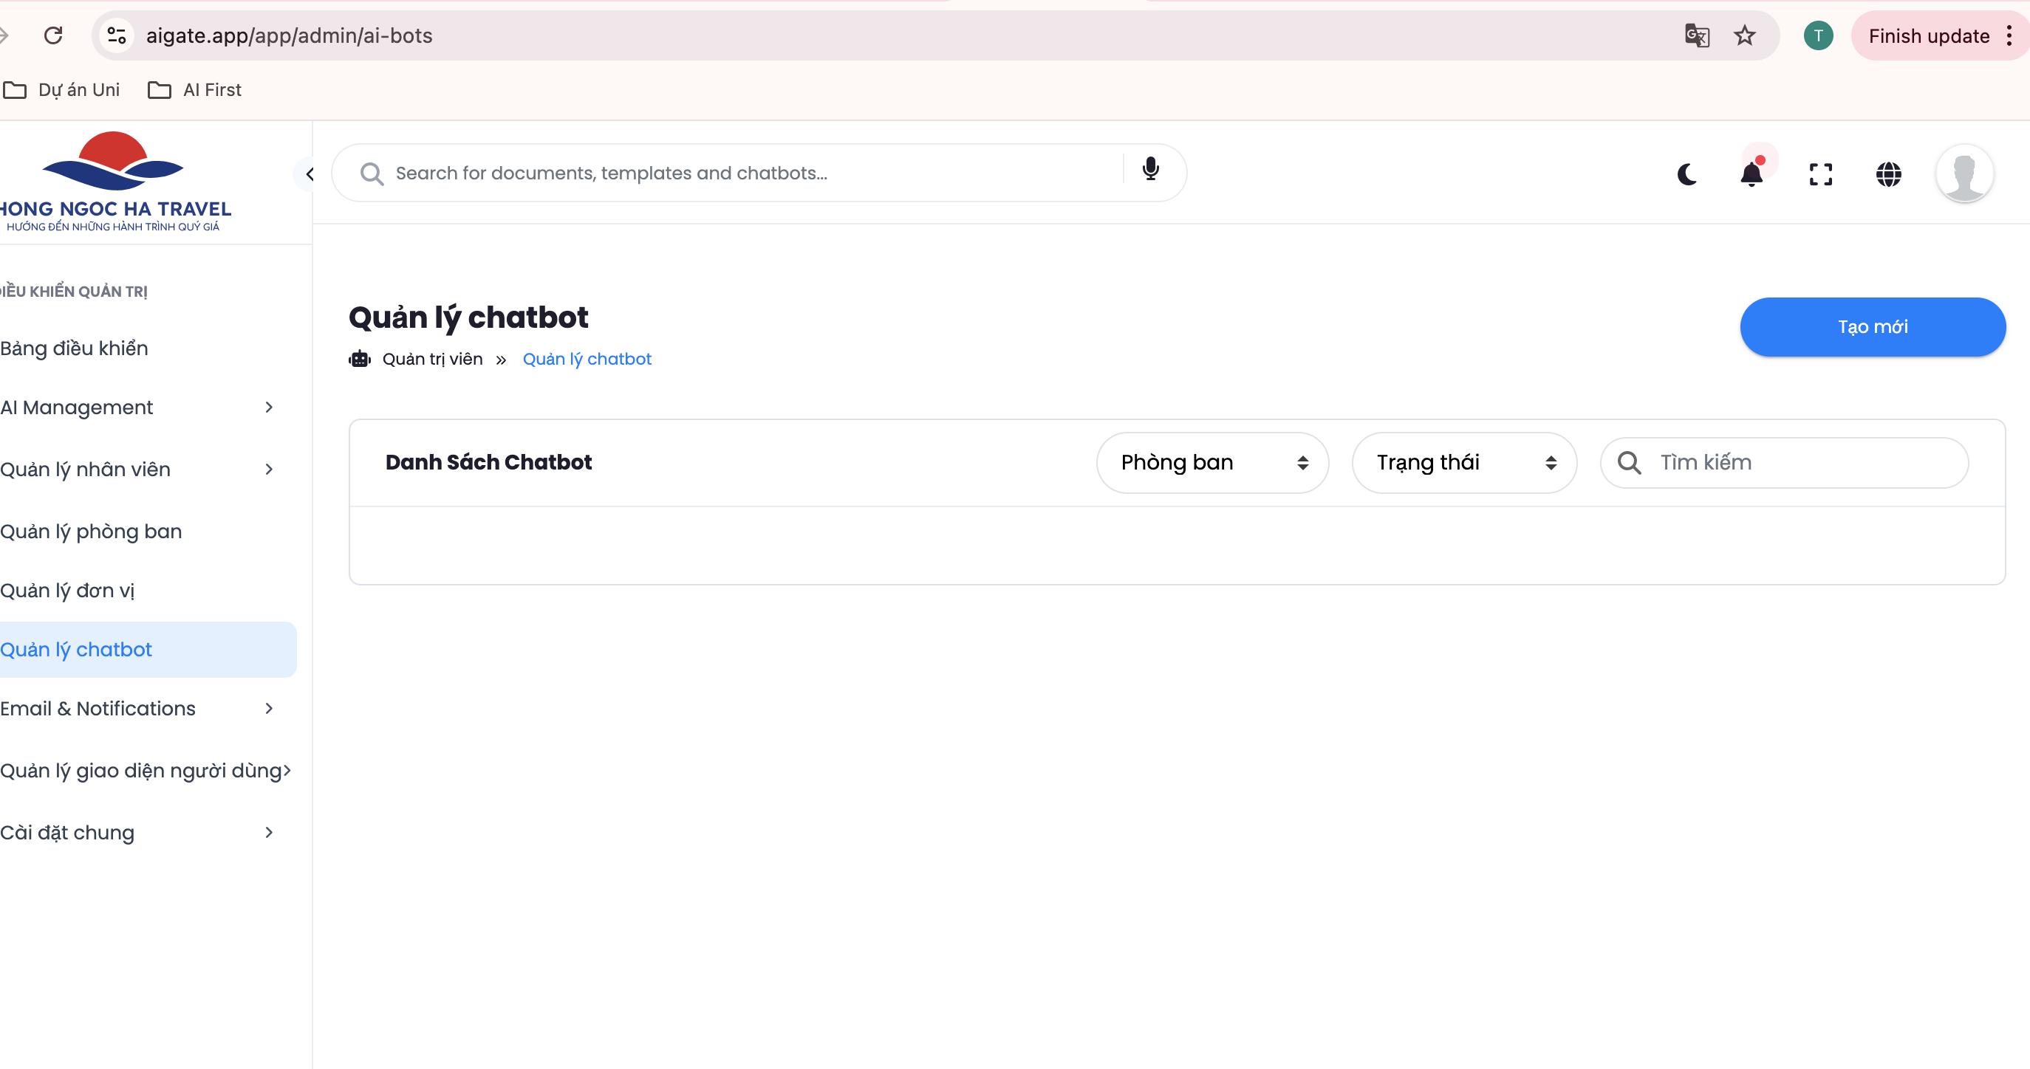Open the site information icon beside the URL
The width and height of the screenshot is (2030, 1069).
coord(117,35)
